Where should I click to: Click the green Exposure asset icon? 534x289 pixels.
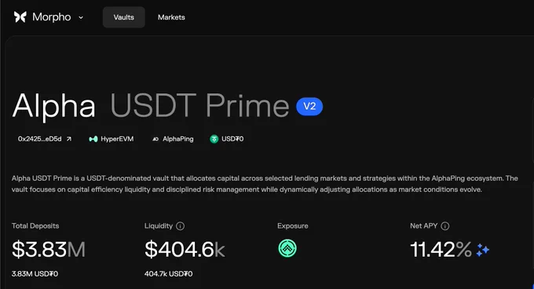(x=287, y=248)
